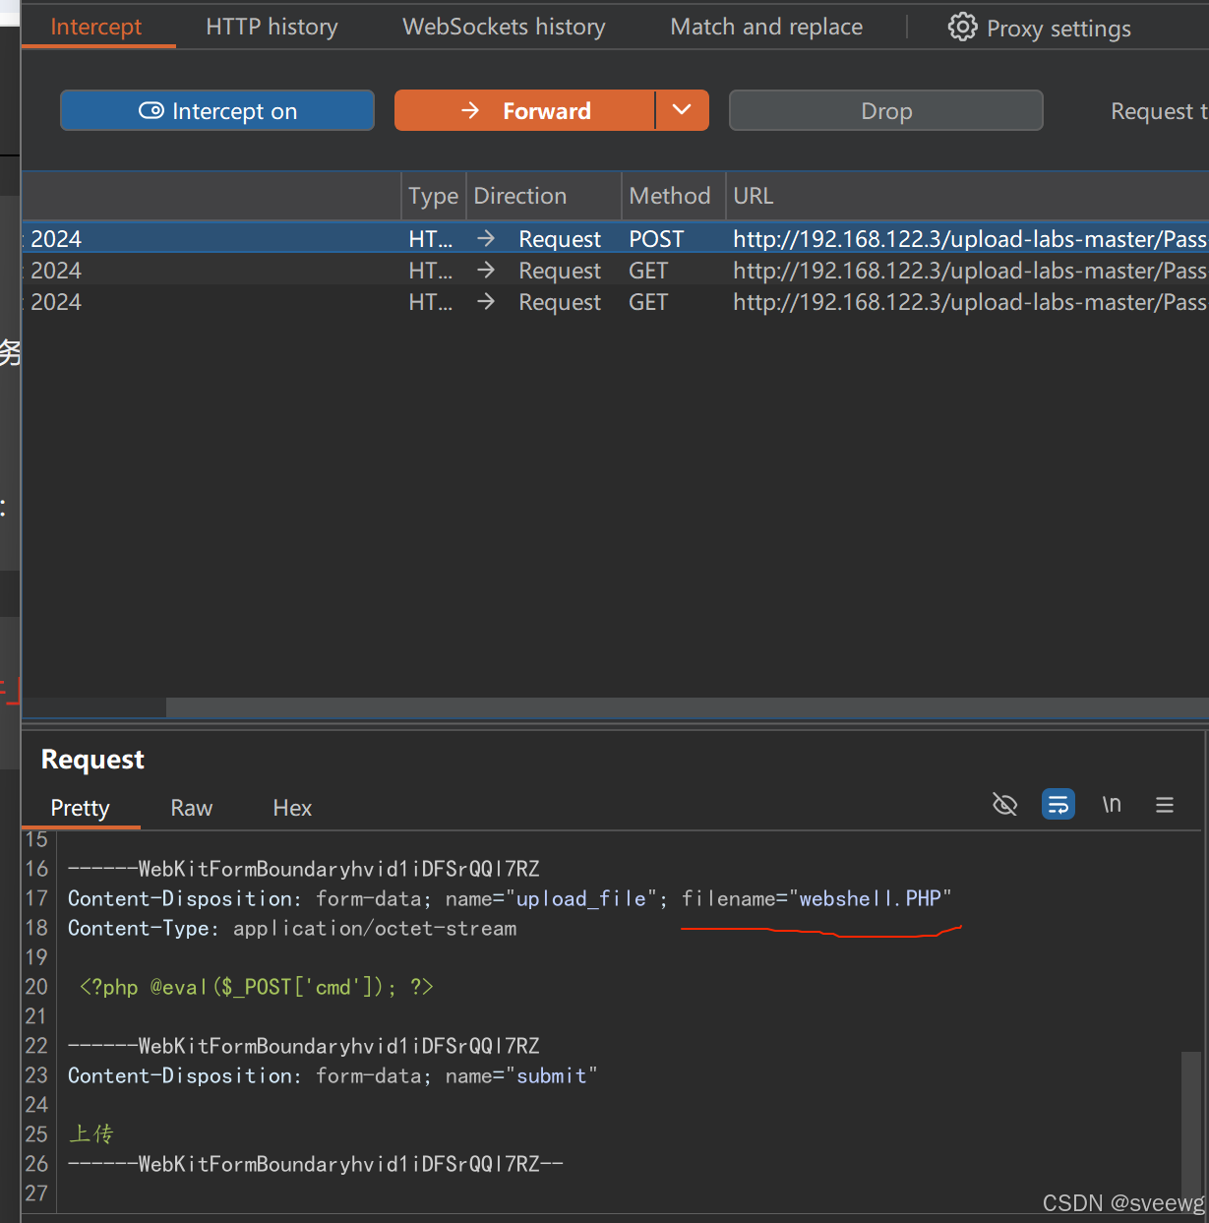
Task: Select the POST request row
Action: 615,239
